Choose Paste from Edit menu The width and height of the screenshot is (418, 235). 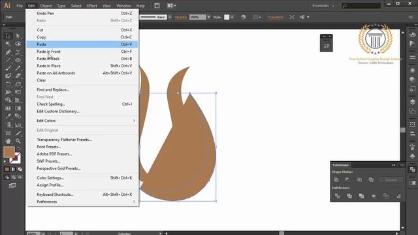click(x=82, y=44)
